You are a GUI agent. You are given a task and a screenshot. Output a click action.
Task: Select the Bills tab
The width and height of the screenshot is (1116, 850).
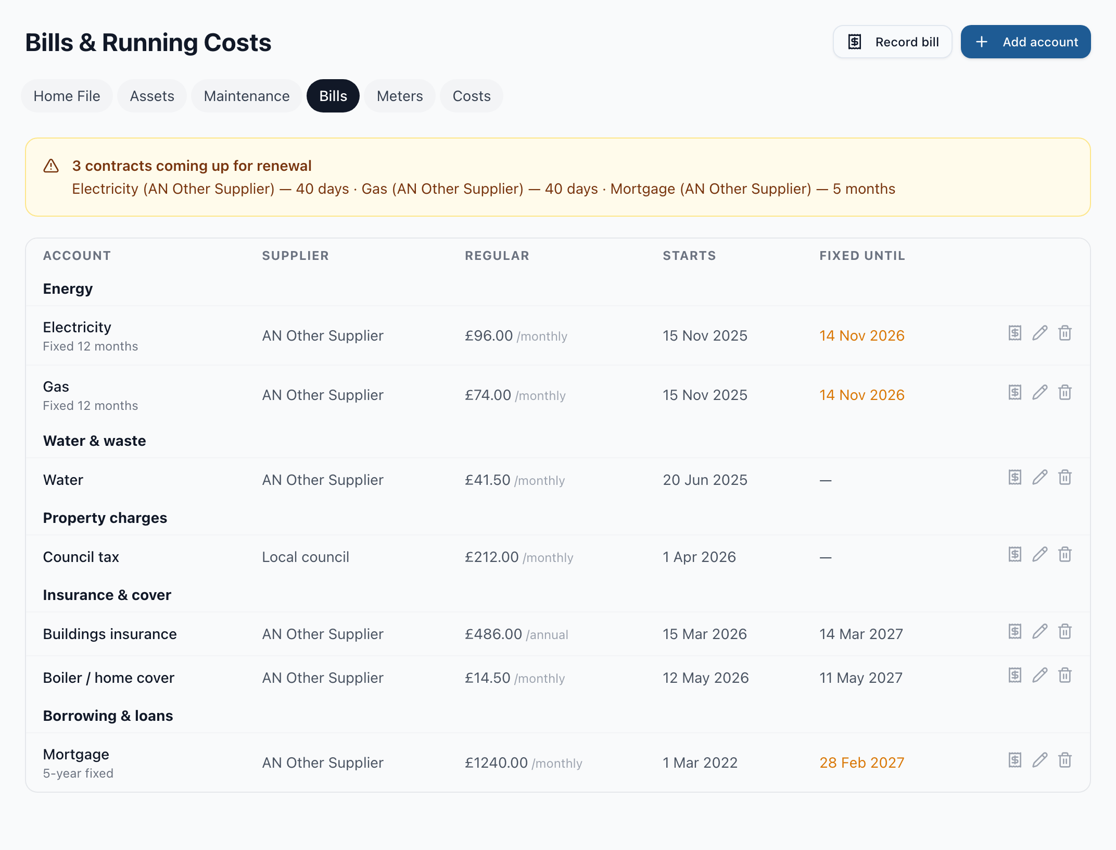[x=333, y=96]
